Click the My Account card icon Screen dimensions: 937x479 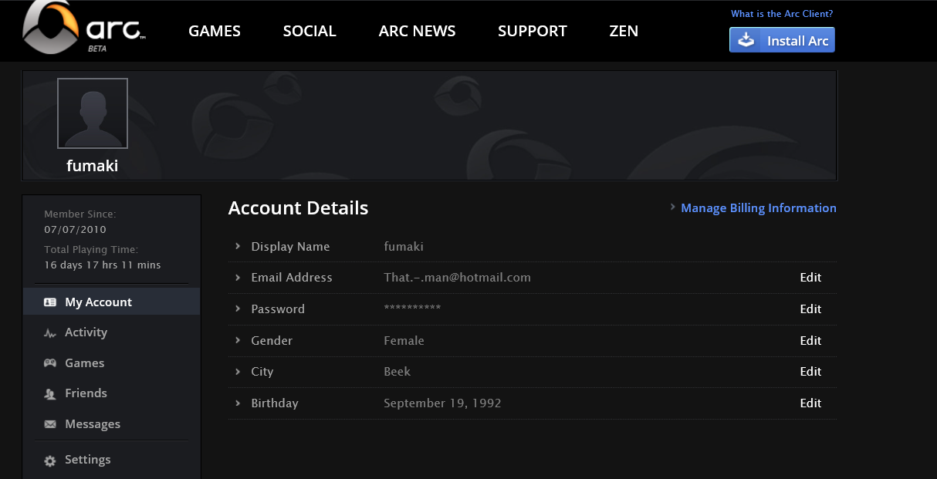click(x=50, y=302)
